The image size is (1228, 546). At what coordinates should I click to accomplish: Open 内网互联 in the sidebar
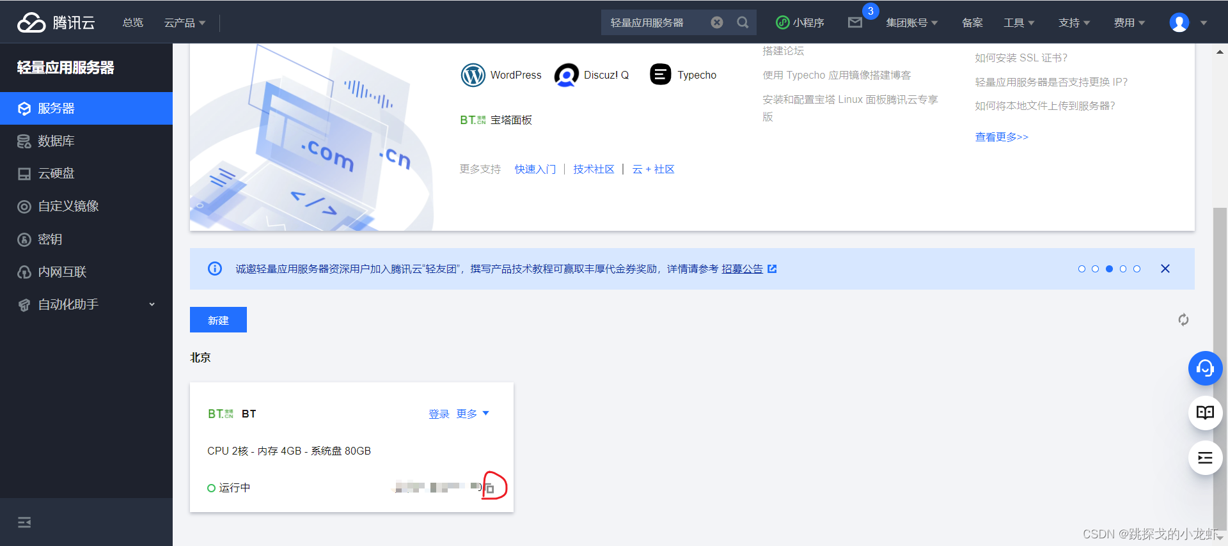[x=86, y=272]
